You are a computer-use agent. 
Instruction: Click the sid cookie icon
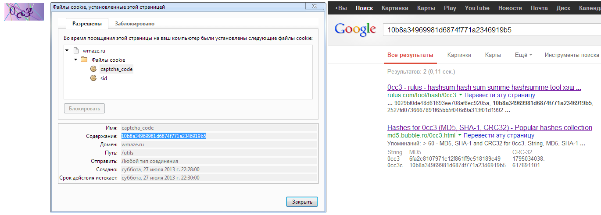tap(93, 78)
